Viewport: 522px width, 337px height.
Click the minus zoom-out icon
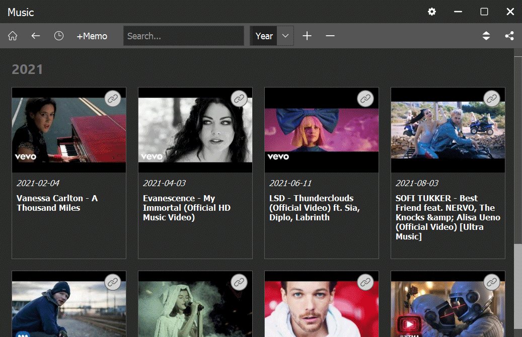pyautogui.click(x=330, y=36)
